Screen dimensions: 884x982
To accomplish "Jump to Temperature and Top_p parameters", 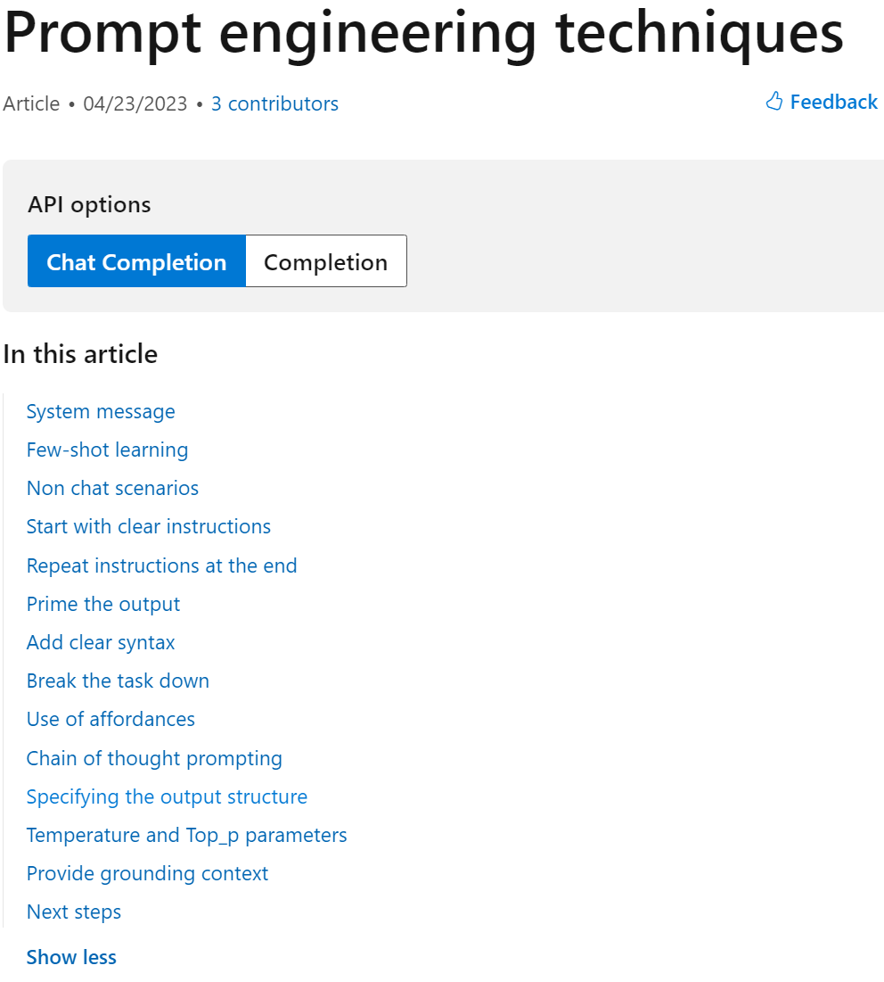I will point(186,835).
